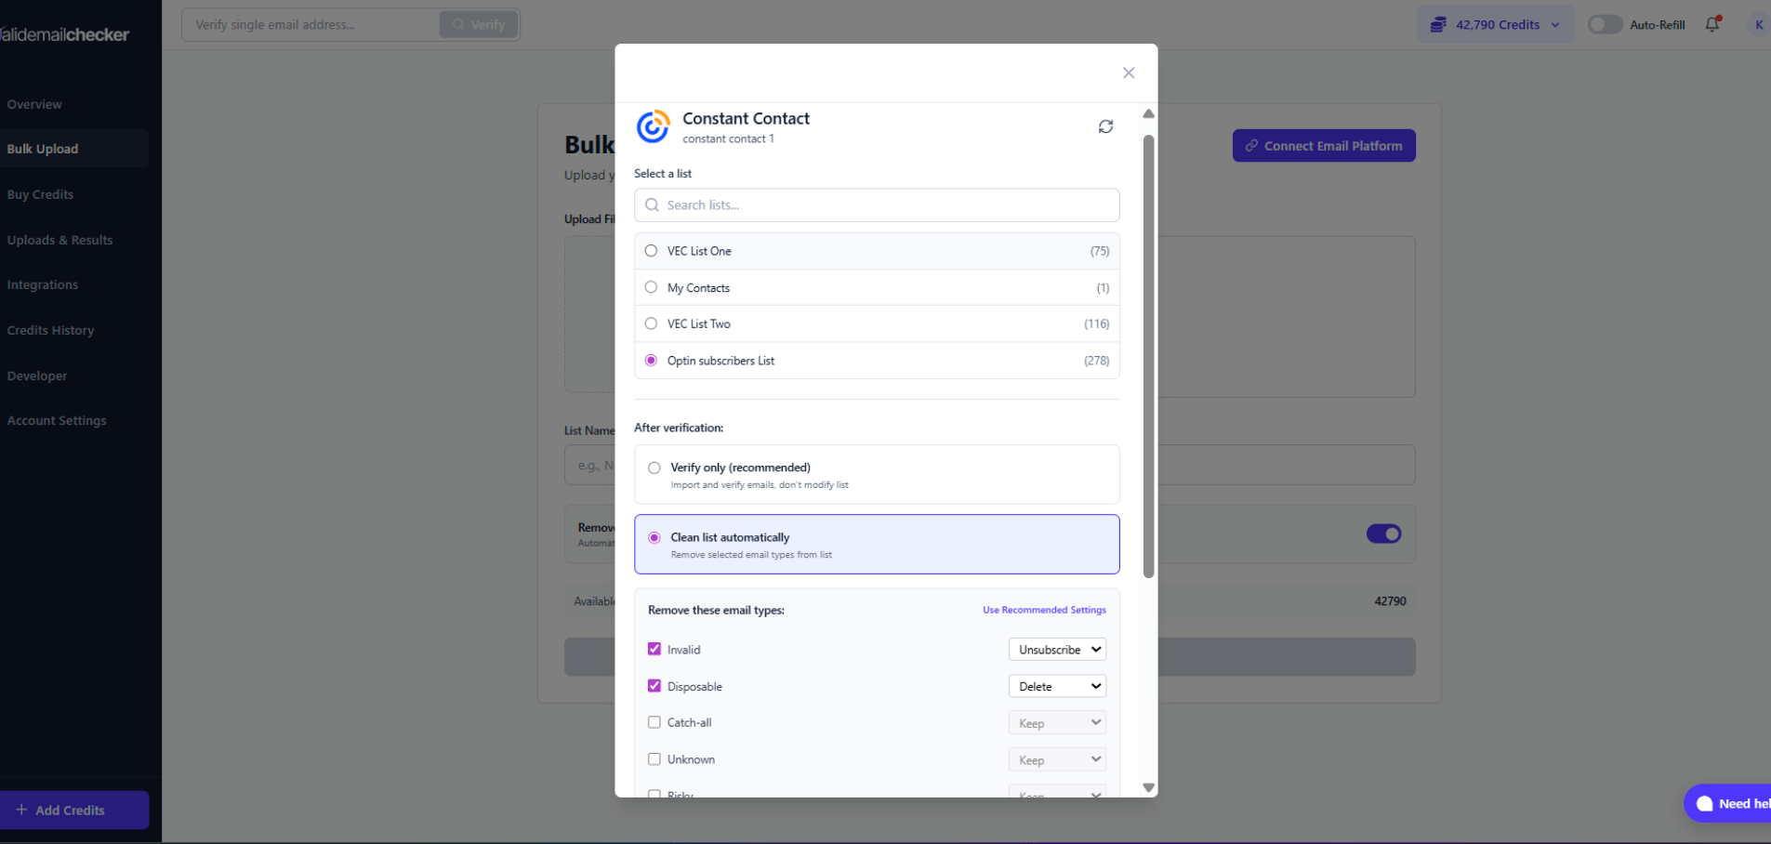The image size is (1771, 844).
Task: Open the Need help chat widget
Action: click(1731, 803)
